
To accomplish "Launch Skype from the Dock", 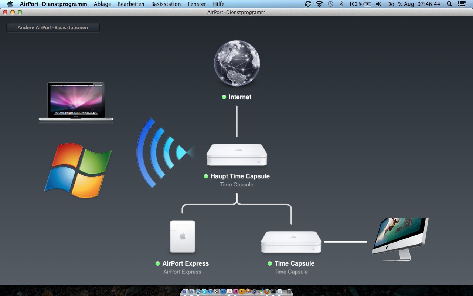I will click(204, 291).
